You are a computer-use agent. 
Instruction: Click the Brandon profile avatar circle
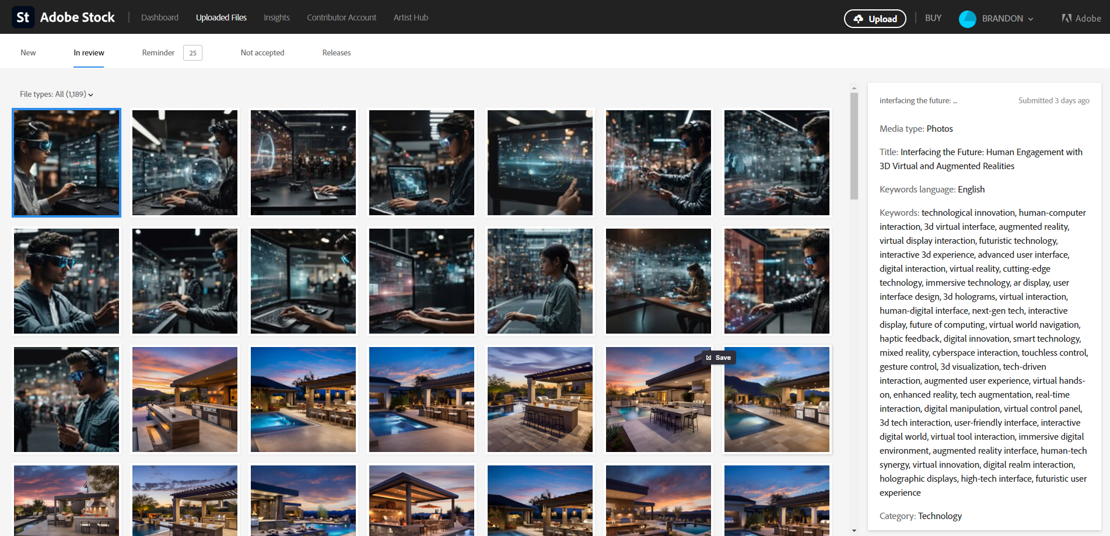click(x=967, y=19)
